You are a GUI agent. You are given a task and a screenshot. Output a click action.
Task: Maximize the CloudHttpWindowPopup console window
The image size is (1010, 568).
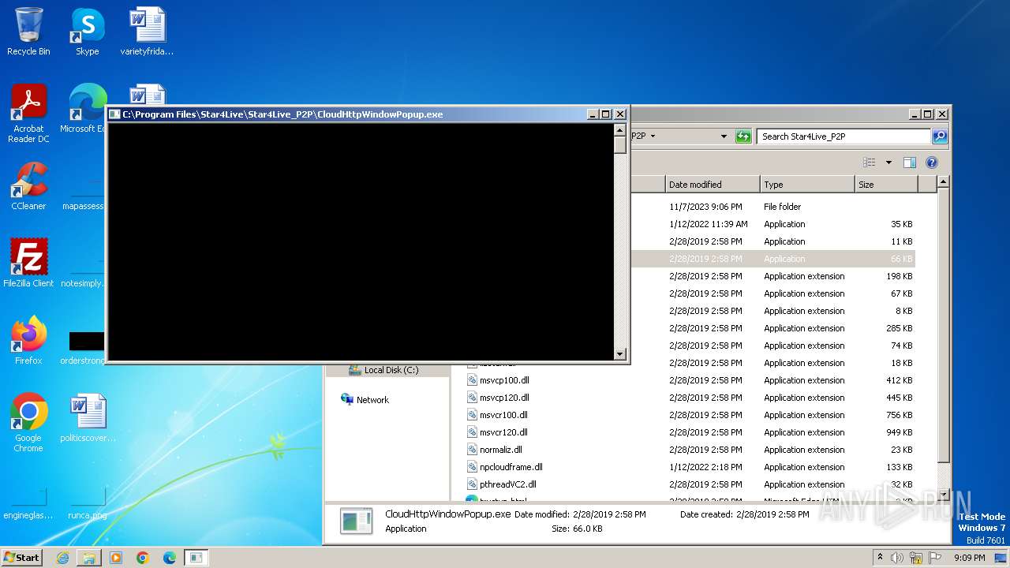coord(606,114)
